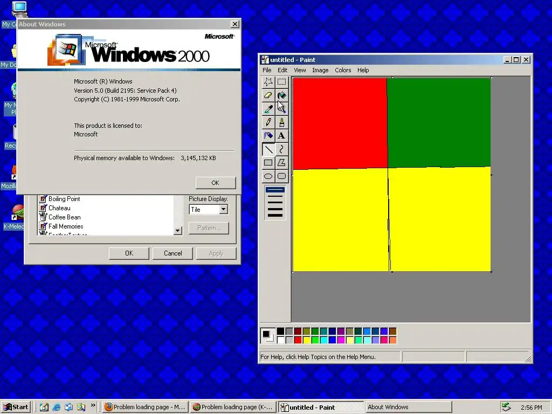552x414 pixels.
Task: Pick the cyan palette color
Action: (x=324, y=340)
